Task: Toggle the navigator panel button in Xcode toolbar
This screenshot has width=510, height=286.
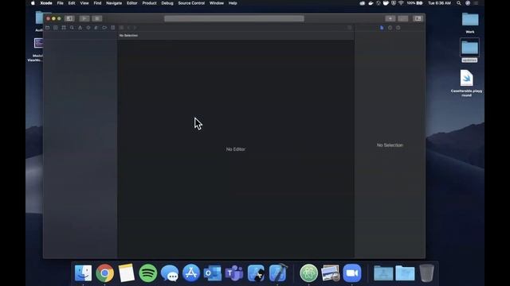Action: click(x=69, y=18)
